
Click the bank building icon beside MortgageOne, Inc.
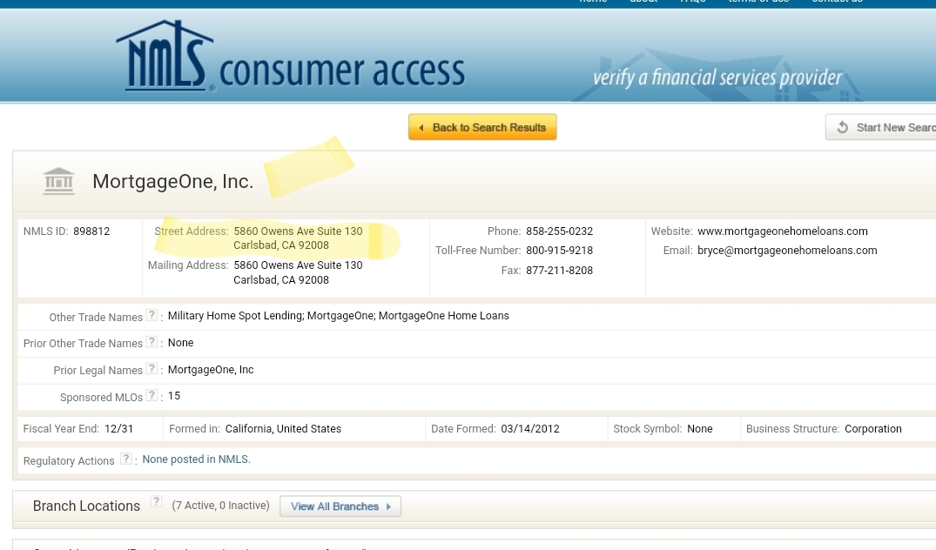point(58,181)
